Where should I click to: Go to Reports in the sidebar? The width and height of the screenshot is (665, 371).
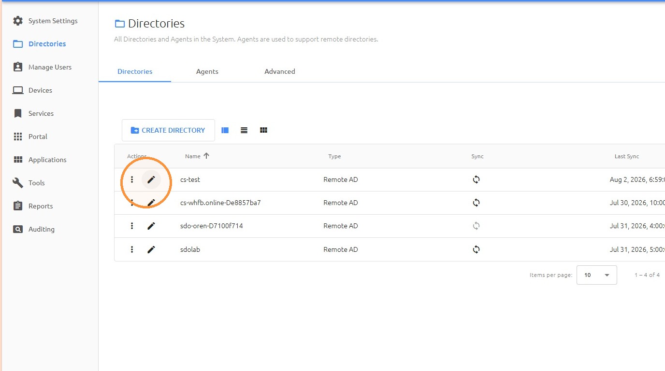41,206
